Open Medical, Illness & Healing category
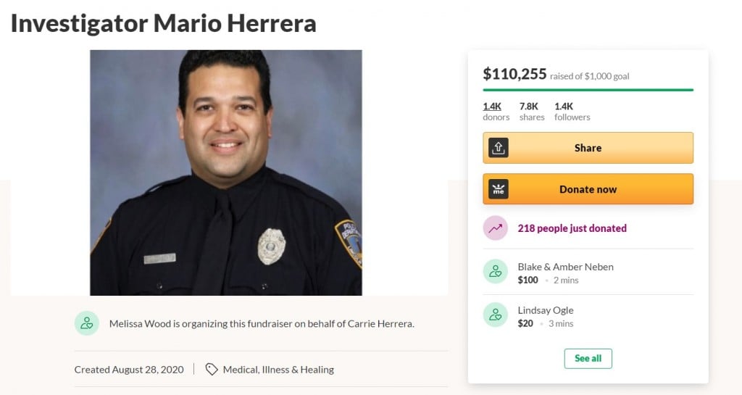Screen dimensions: 742x395 click(278, 370)
